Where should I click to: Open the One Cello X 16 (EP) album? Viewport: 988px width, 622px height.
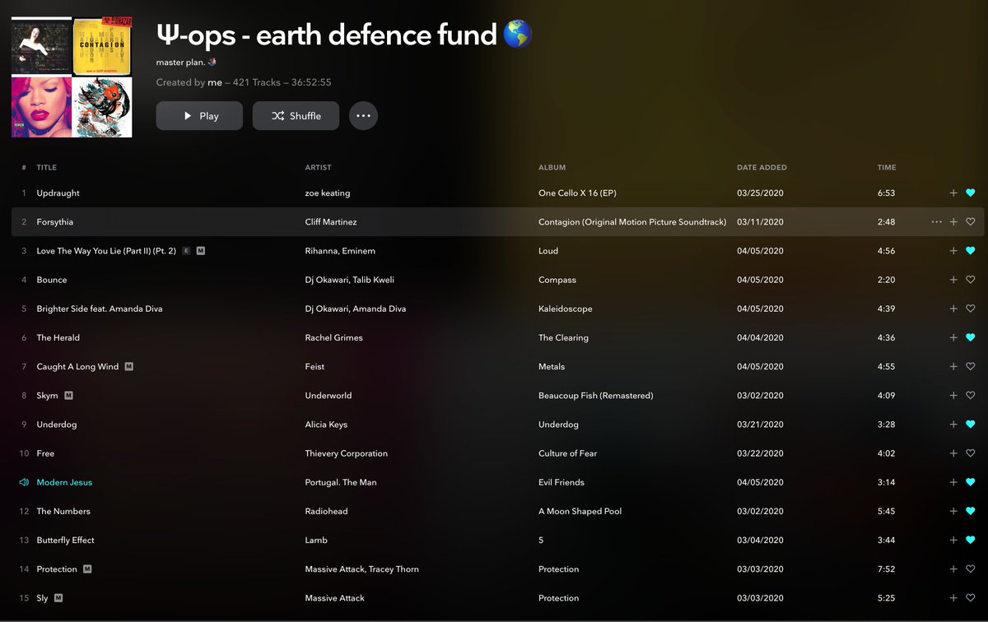click(x=577, y=193)
